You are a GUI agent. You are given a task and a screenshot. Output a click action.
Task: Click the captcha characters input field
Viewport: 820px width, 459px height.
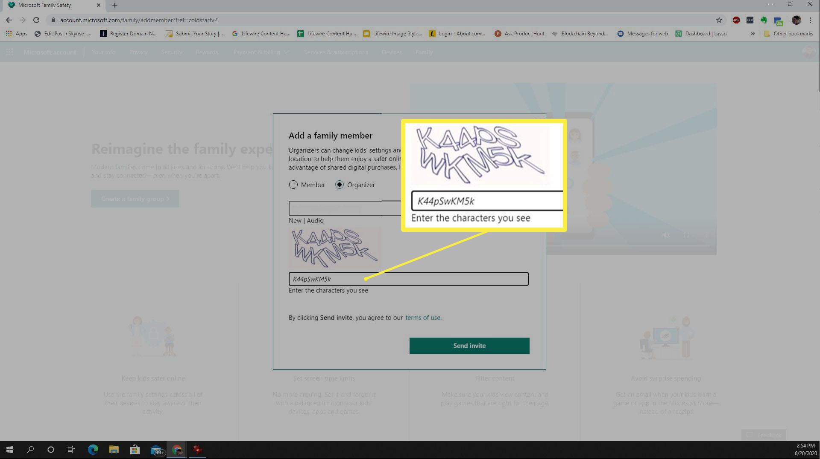[408, 279]
